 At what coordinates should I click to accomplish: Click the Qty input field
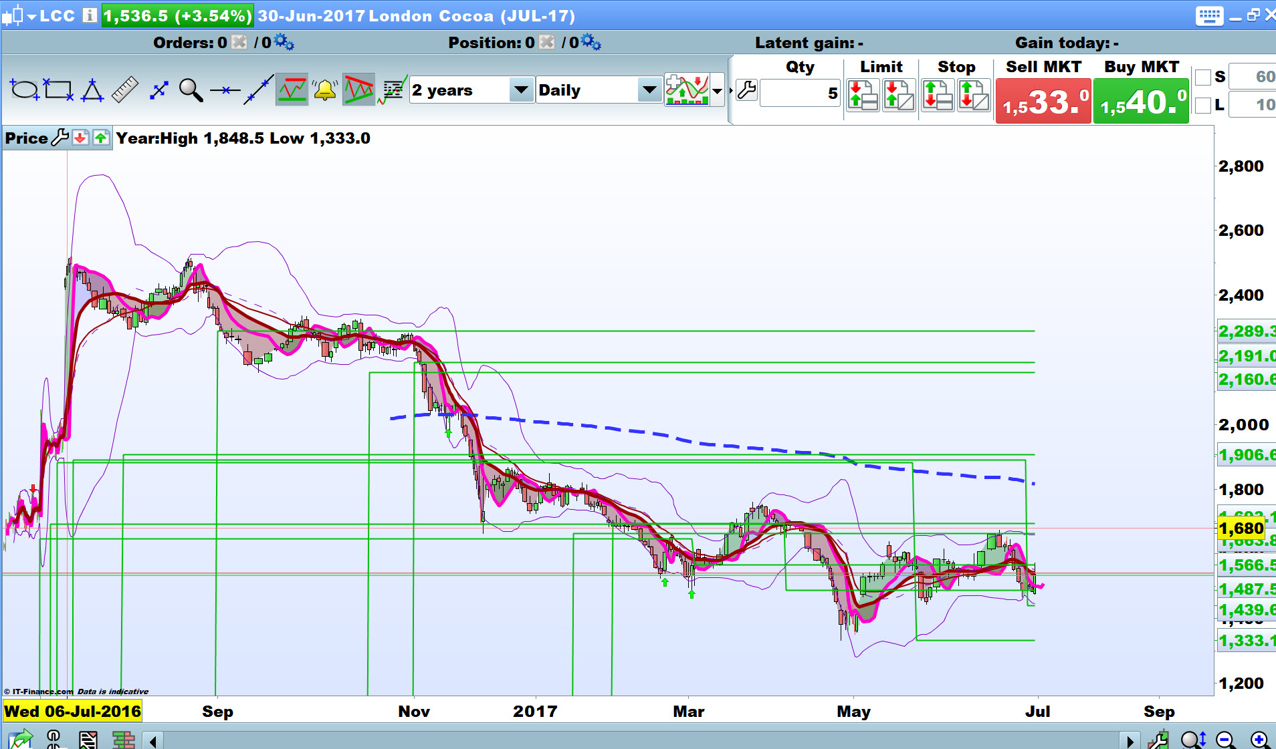click(800, 93)
